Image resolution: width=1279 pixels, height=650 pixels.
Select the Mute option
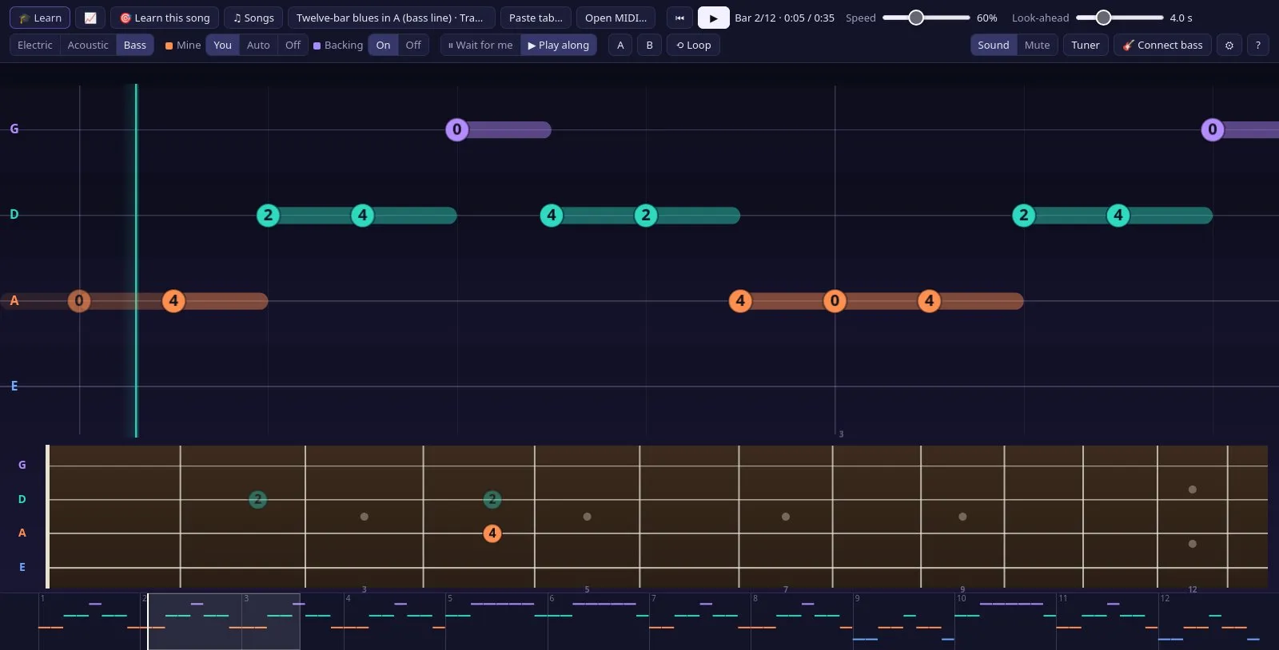pyautogui.click(x=1037, y=45)
